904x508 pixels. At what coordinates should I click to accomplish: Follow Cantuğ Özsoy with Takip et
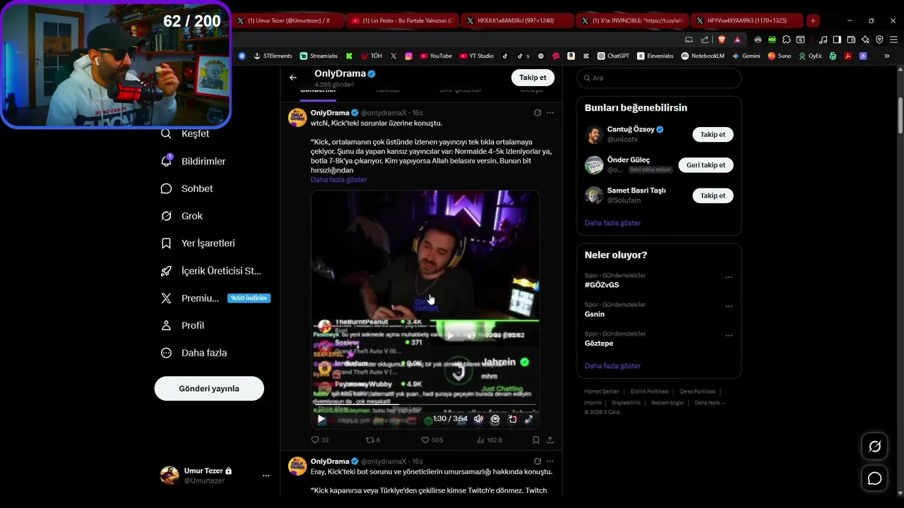click(x=713, y=134)
